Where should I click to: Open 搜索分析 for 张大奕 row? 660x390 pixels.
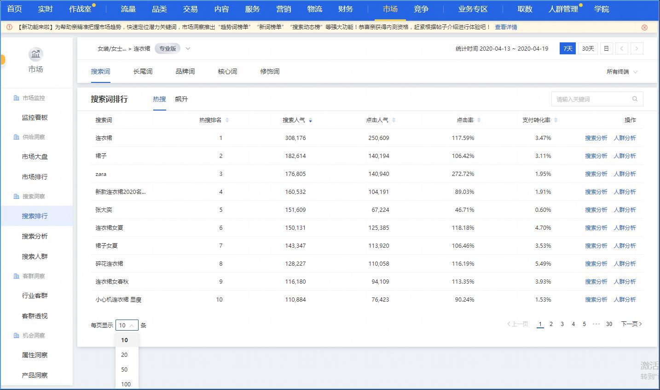coord(596,210)
